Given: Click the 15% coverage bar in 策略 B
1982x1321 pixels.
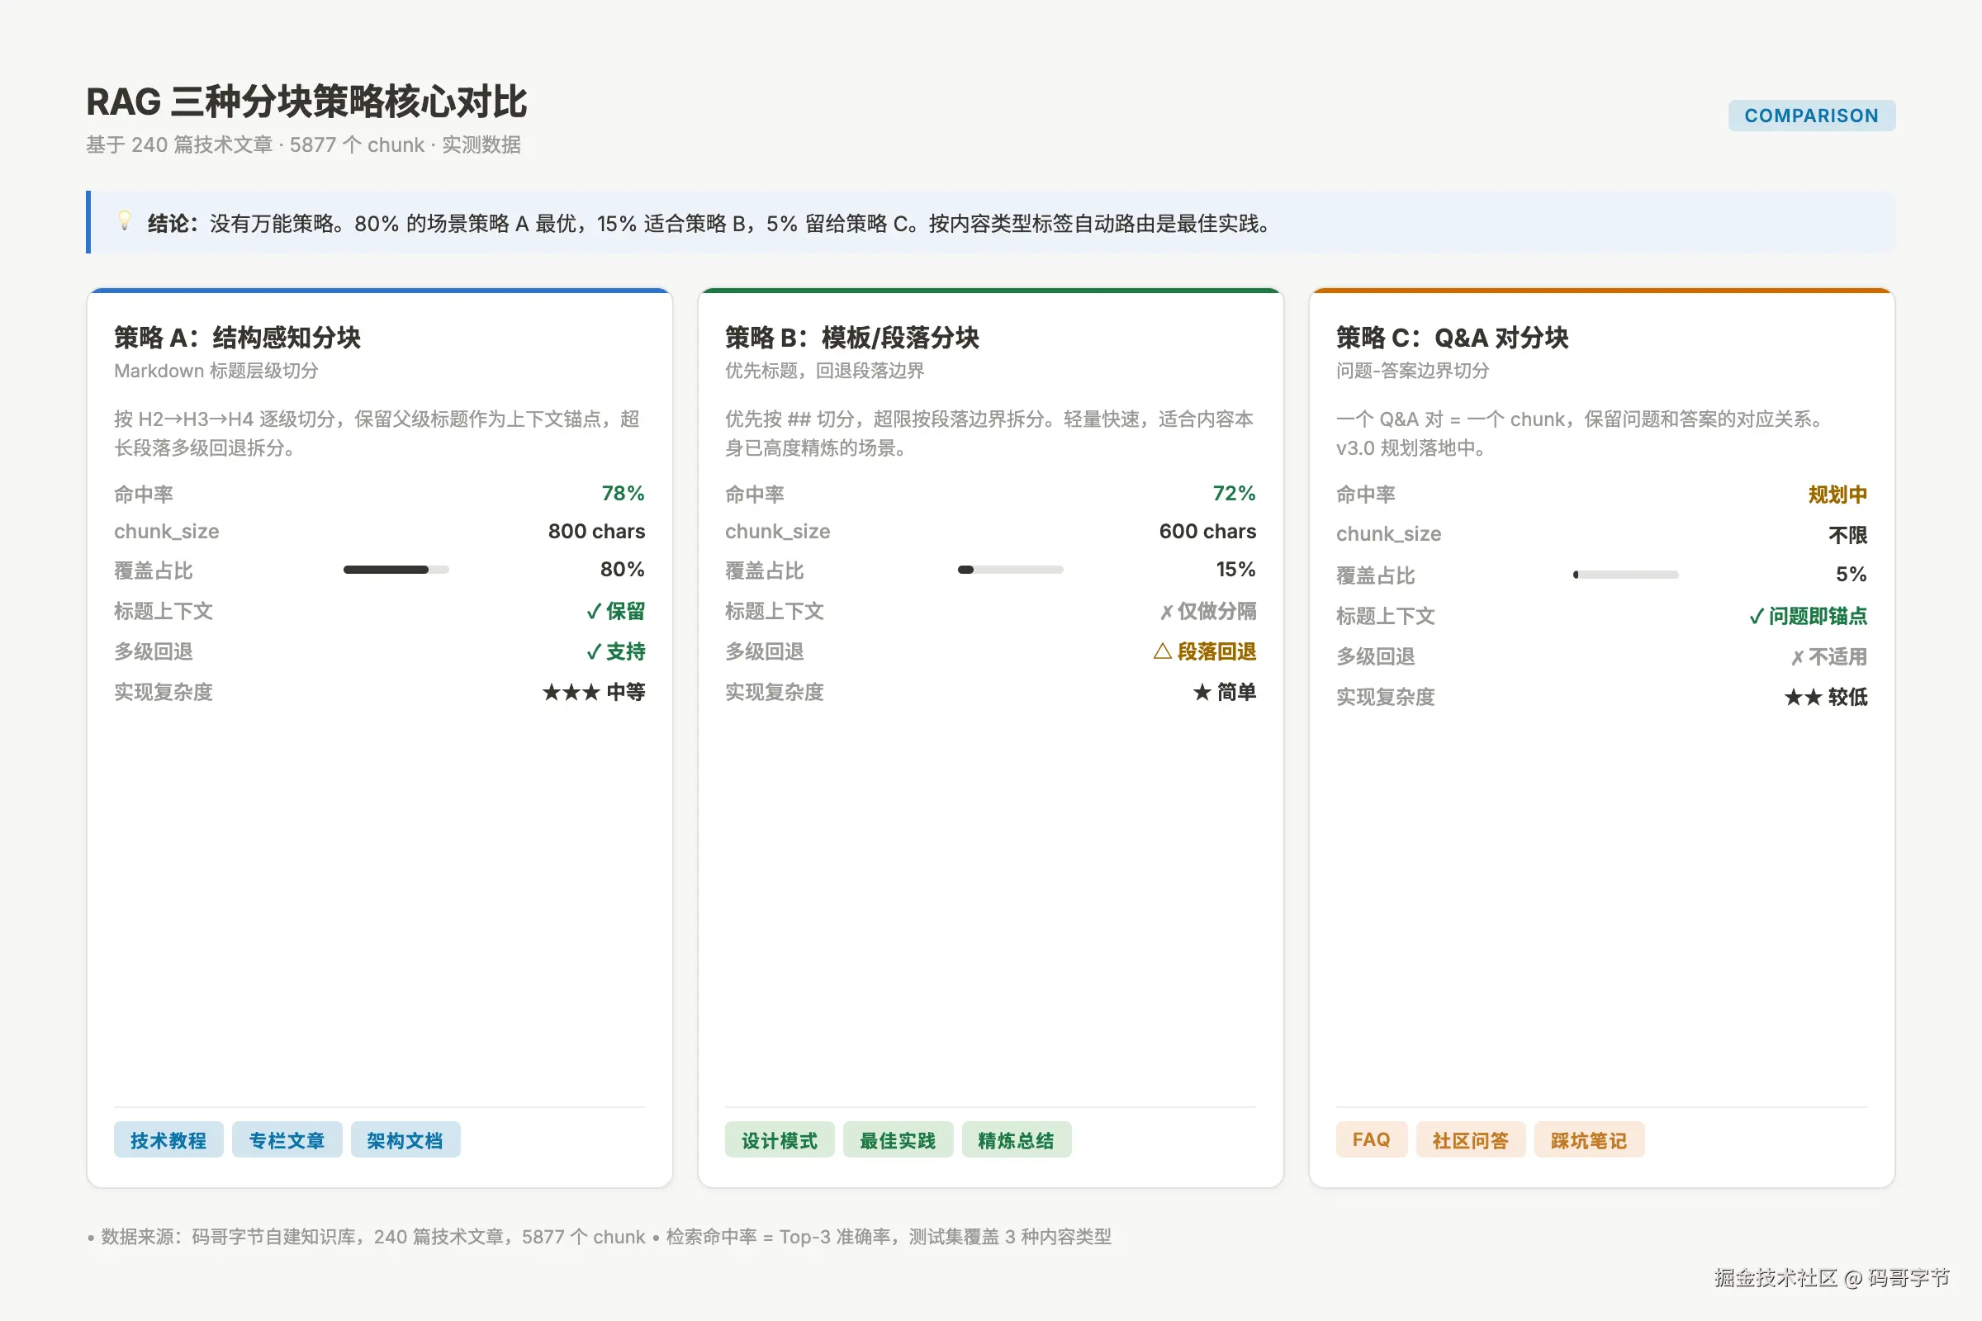Looking at the screenshot, I should pyautogui.click(x=1010, y=570).
